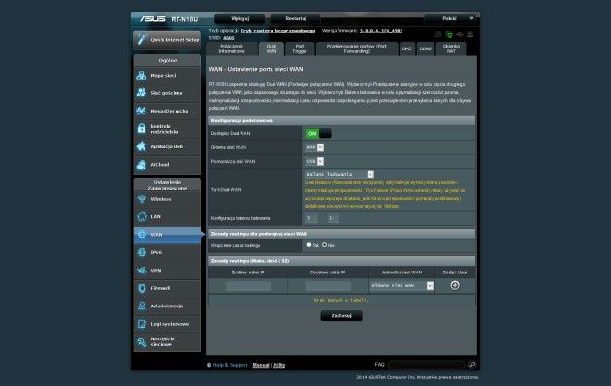Click the Restartuj reboot button
This screenshot has height=386, width=611.
296,18
